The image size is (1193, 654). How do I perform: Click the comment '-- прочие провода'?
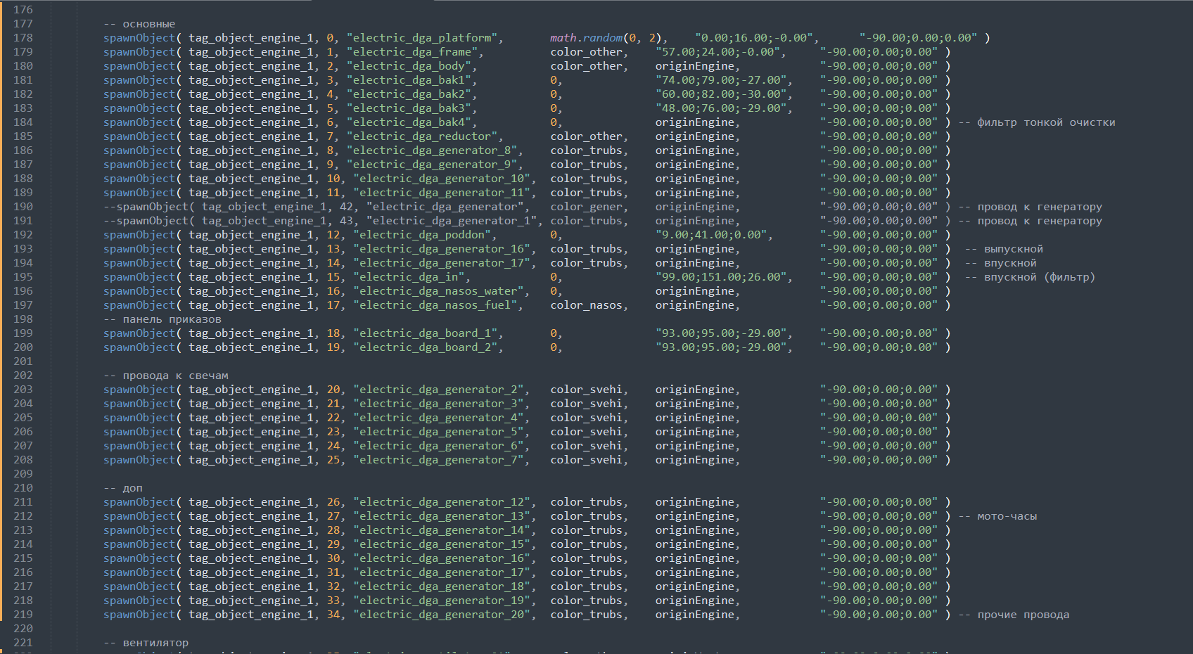coord(1014,615)
